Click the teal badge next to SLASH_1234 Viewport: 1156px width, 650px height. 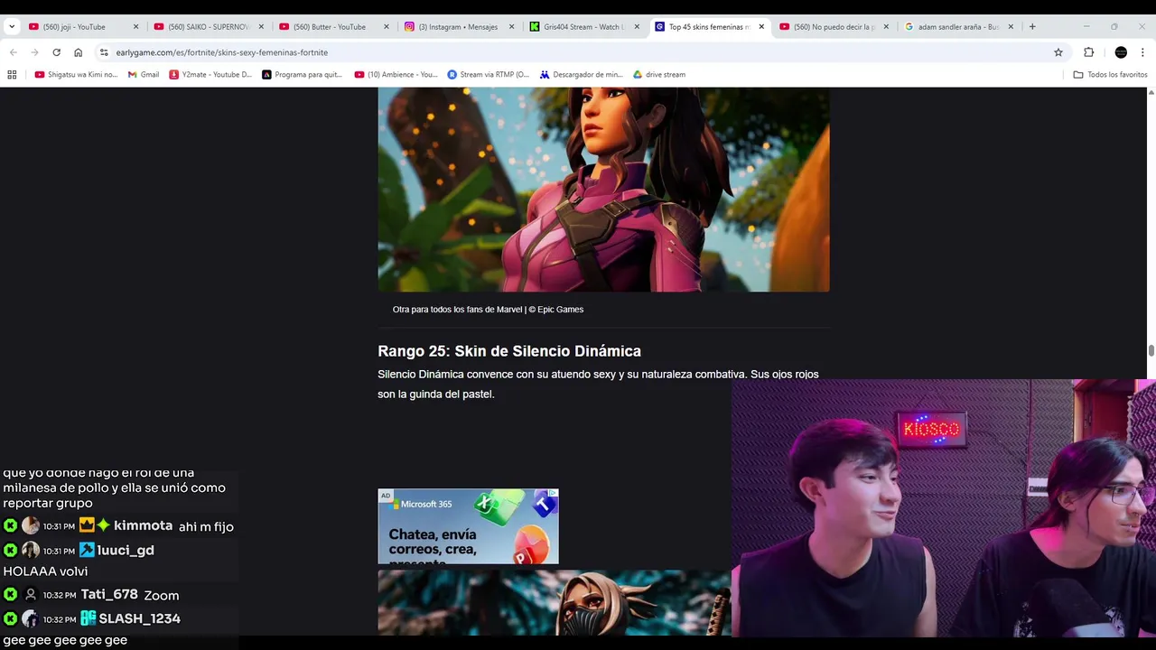pyautogui.click(x=88, y=618)
